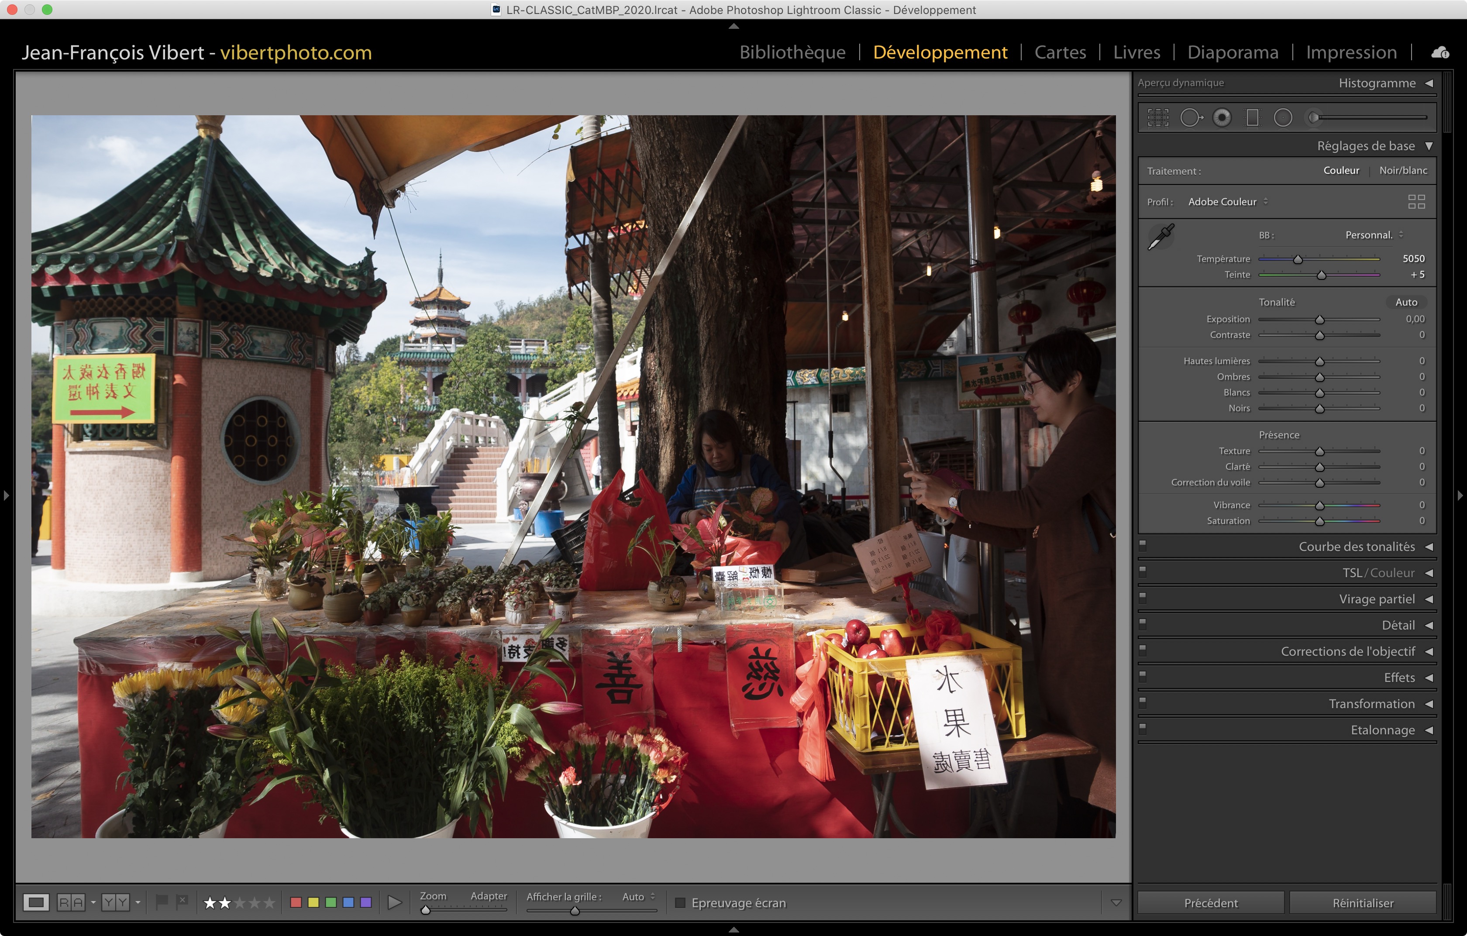This screenshot has width=1467, height=936.
Task: Select the red eye correction tool
Action: [x=1222, y=117]
